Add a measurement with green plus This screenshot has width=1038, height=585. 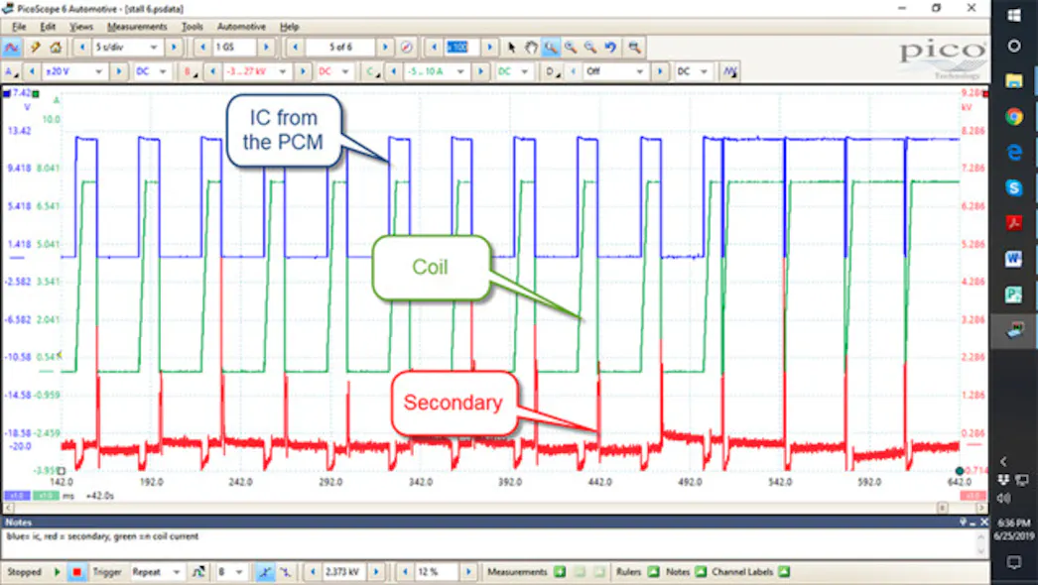click(560, 572)
